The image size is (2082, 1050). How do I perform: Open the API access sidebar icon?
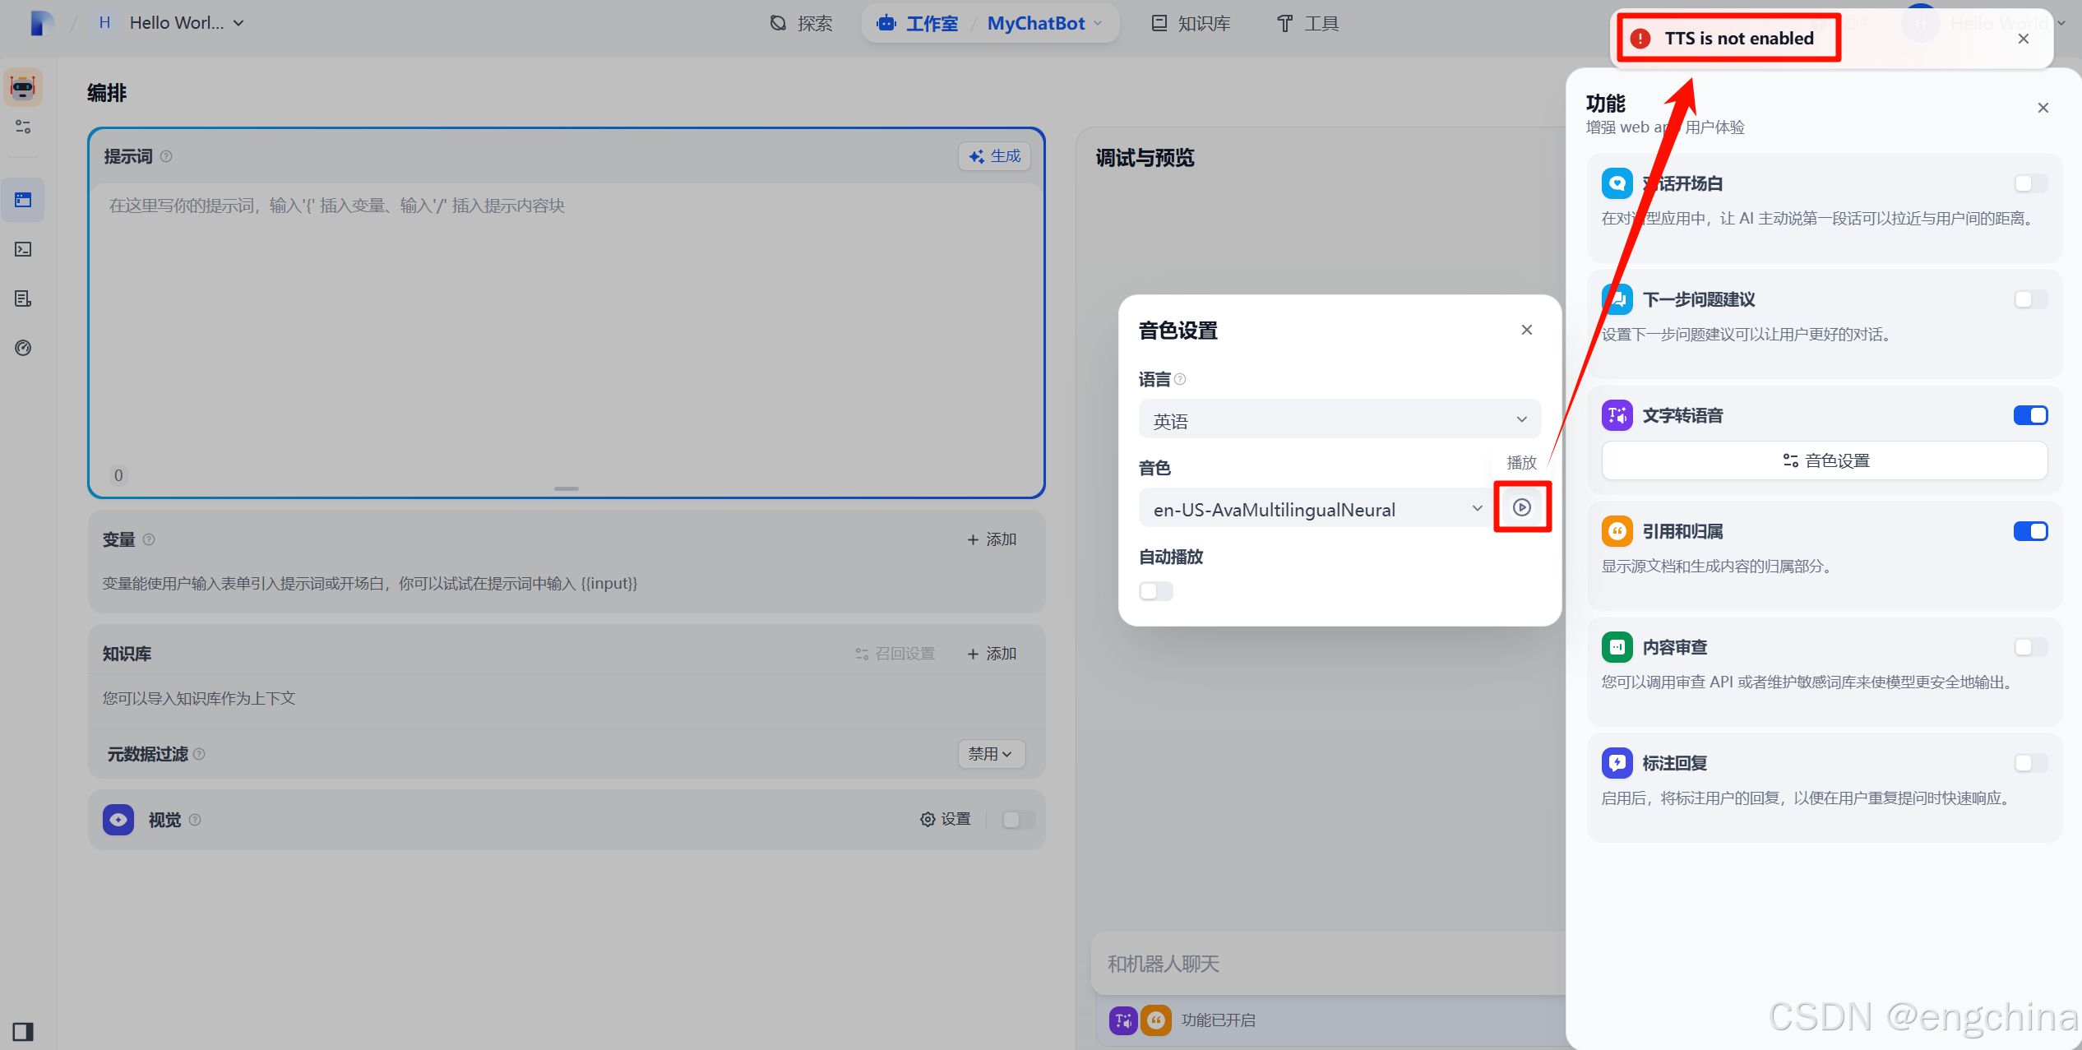point(23,249)
